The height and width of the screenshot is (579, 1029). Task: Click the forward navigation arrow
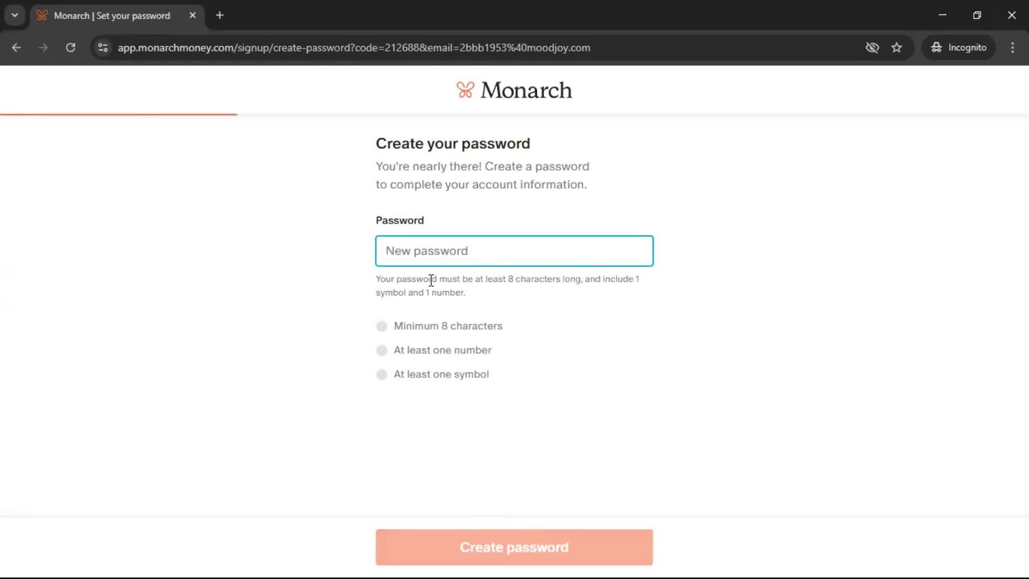tap(43, 48)
